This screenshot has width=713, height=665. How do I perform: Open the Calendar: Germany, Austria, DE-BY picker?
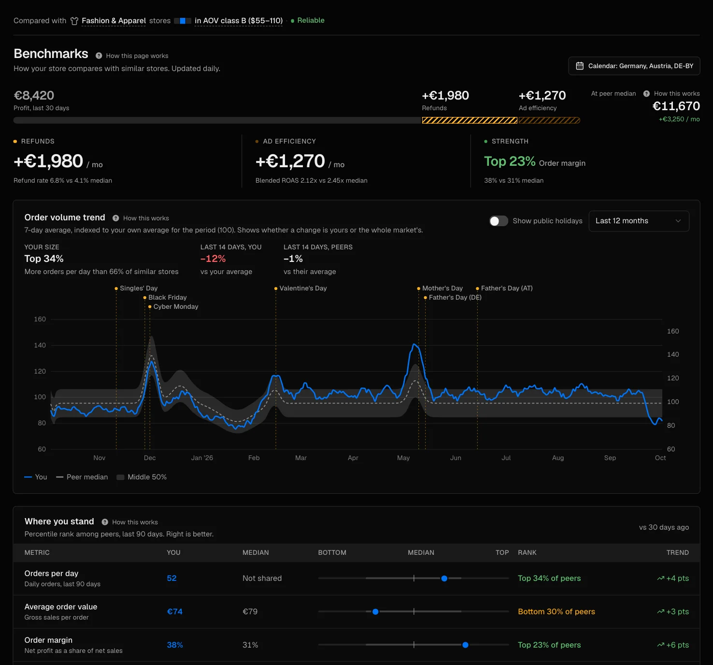click(x=634, y=66)
